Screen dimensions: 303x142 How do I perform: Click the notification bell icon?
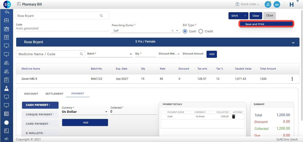tap(268, 4)
